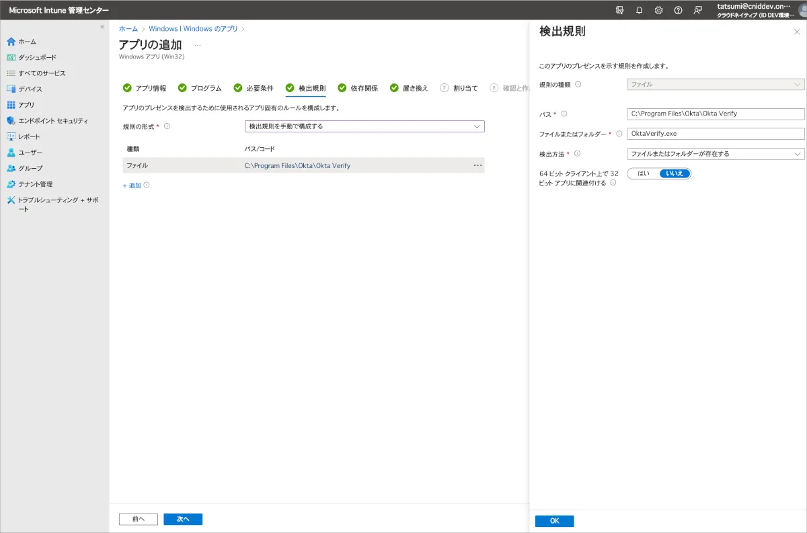Collapse the left navigation sidebar
This screenshot has width=807, height=533.
[x=102, y=27]
